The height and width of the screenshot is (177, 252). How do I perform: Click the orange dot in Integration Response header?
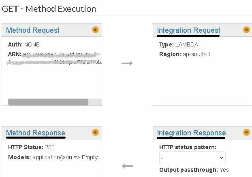tap(246, 132)
